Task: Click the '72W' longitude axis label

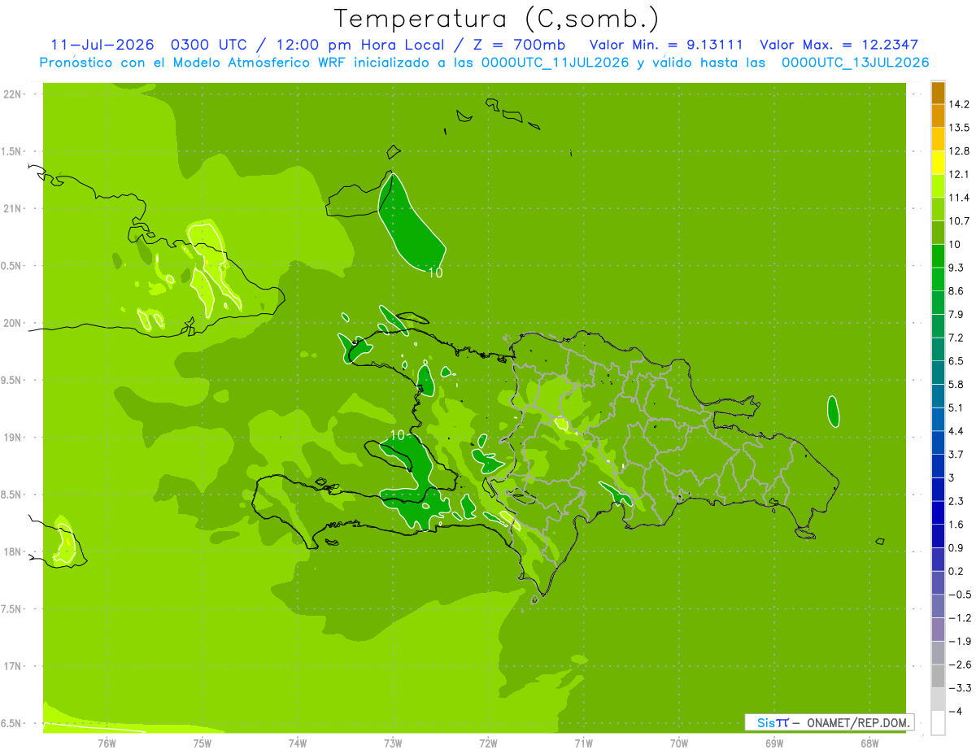Action: click(488, 743)
